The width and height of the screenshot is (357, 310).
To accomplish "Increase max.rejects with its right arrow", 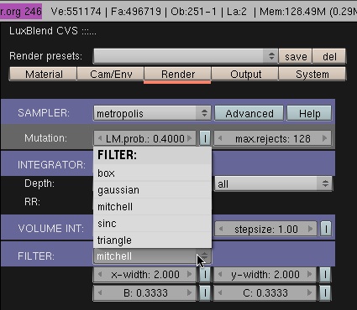I will (324, 138).
